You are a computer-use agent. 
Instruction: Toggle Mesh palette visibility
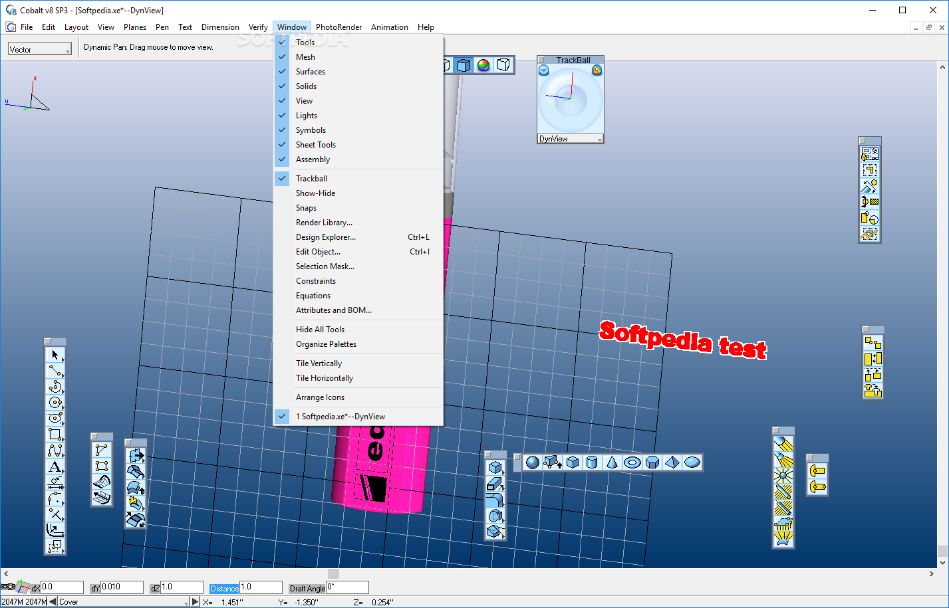pos(358,57)
